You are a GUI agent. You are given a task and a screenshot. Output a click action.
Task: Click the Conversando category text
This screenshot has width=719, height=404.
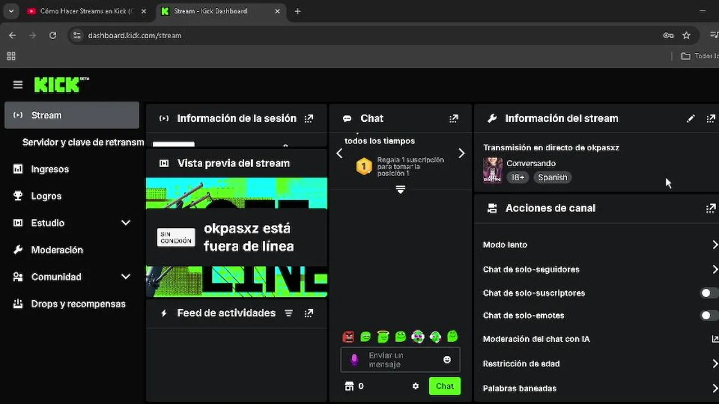tap(531, 163)
